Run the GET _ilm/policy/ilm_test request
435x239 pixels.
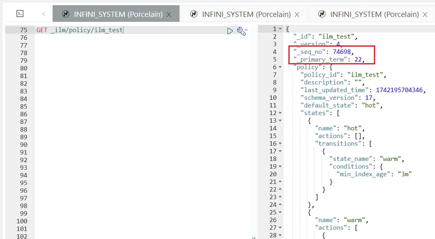pos(230,31)
